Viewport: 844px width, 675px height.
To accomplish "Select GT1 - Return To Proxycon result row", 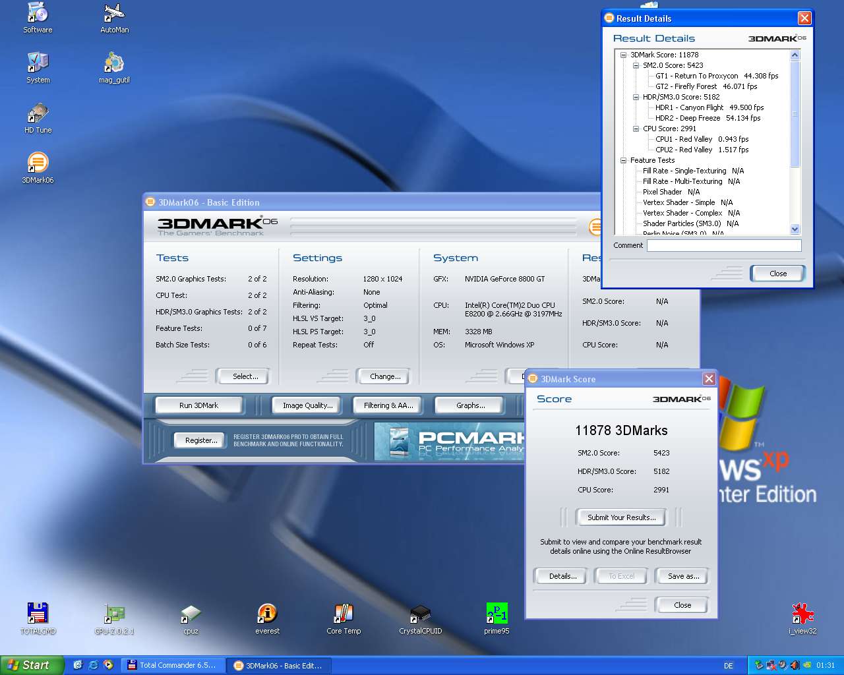I will coord(717,76).
